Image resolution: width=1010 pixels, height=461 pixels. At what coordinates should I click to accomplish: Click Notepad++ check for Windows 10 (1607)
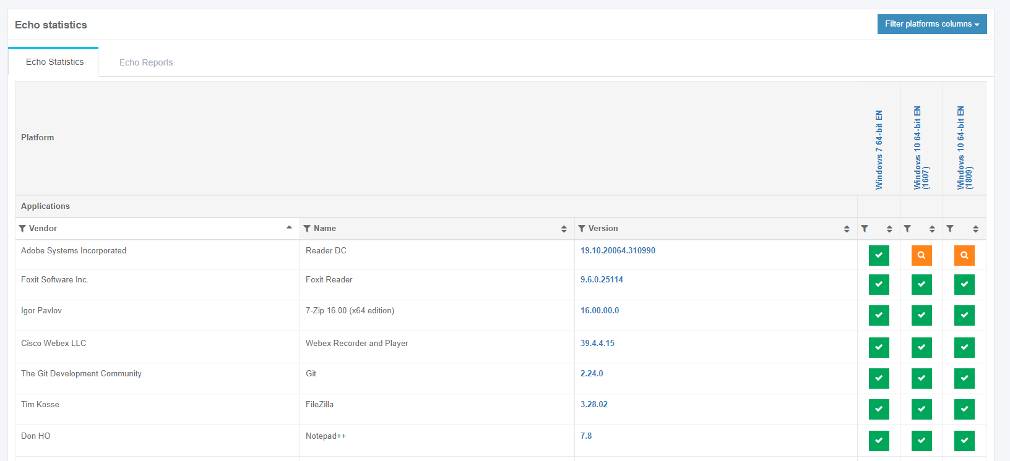click(x=922, y=441)
